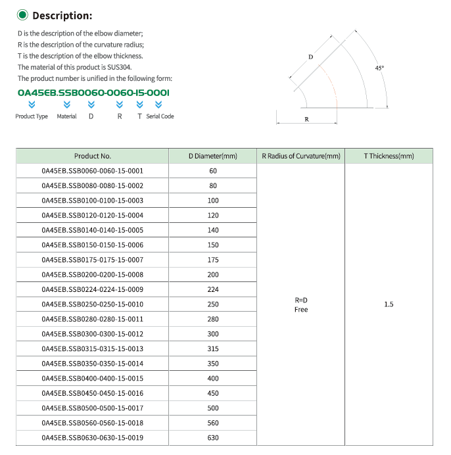Click product number 0A45EB.SSB0630-0630-15-0019
This screenshot has height=455, width=451.
point(93,438)
